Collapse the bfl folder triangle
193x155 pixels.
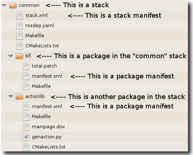click(x=11, y=56)
